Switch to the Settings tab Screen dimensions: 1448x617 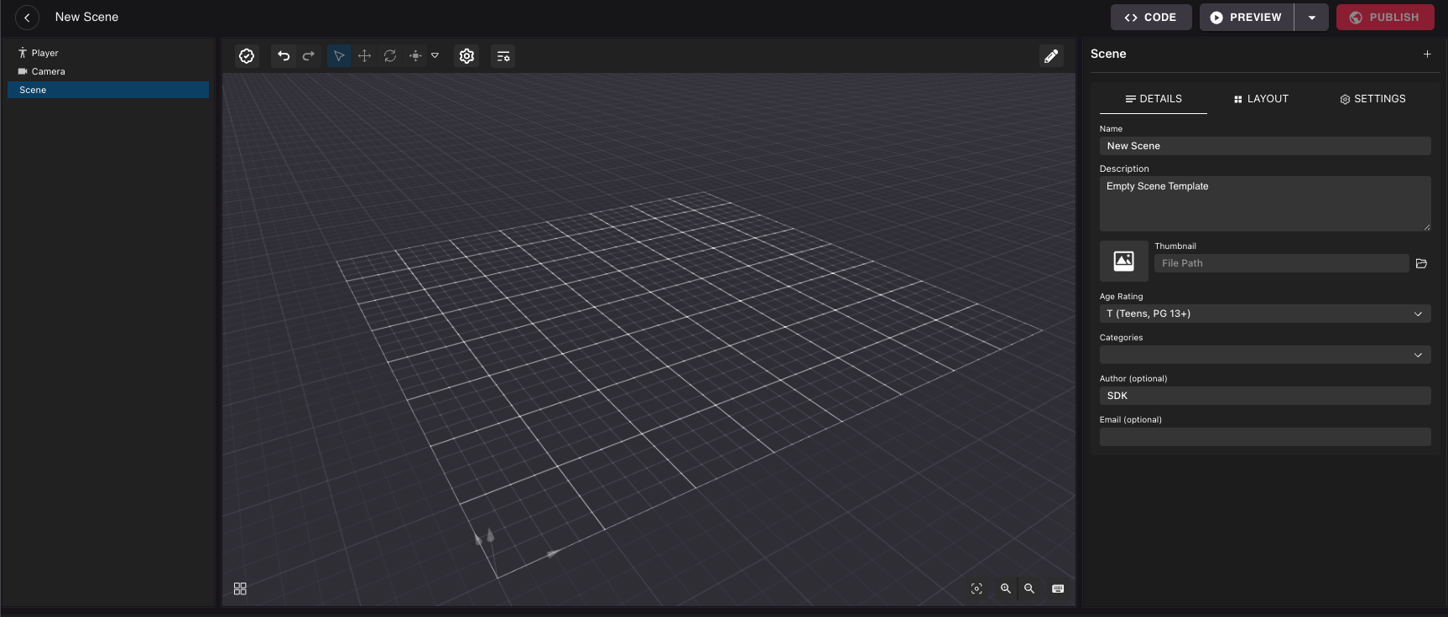1372,99
